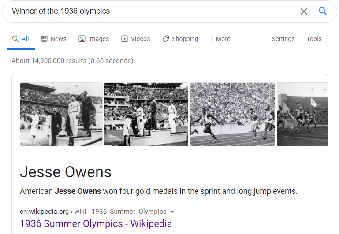The width and height of the screenshot is (339, 234).
Task: Expand the arrow next to the Wikipedia URL
Action: [x=172, y=212]
